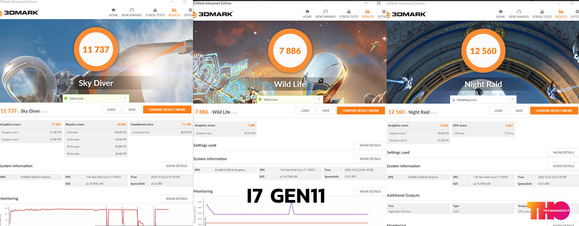Screen dimensions: 579x226
Task: Select Results in the Wild Life window
Action: click(368, 14)
